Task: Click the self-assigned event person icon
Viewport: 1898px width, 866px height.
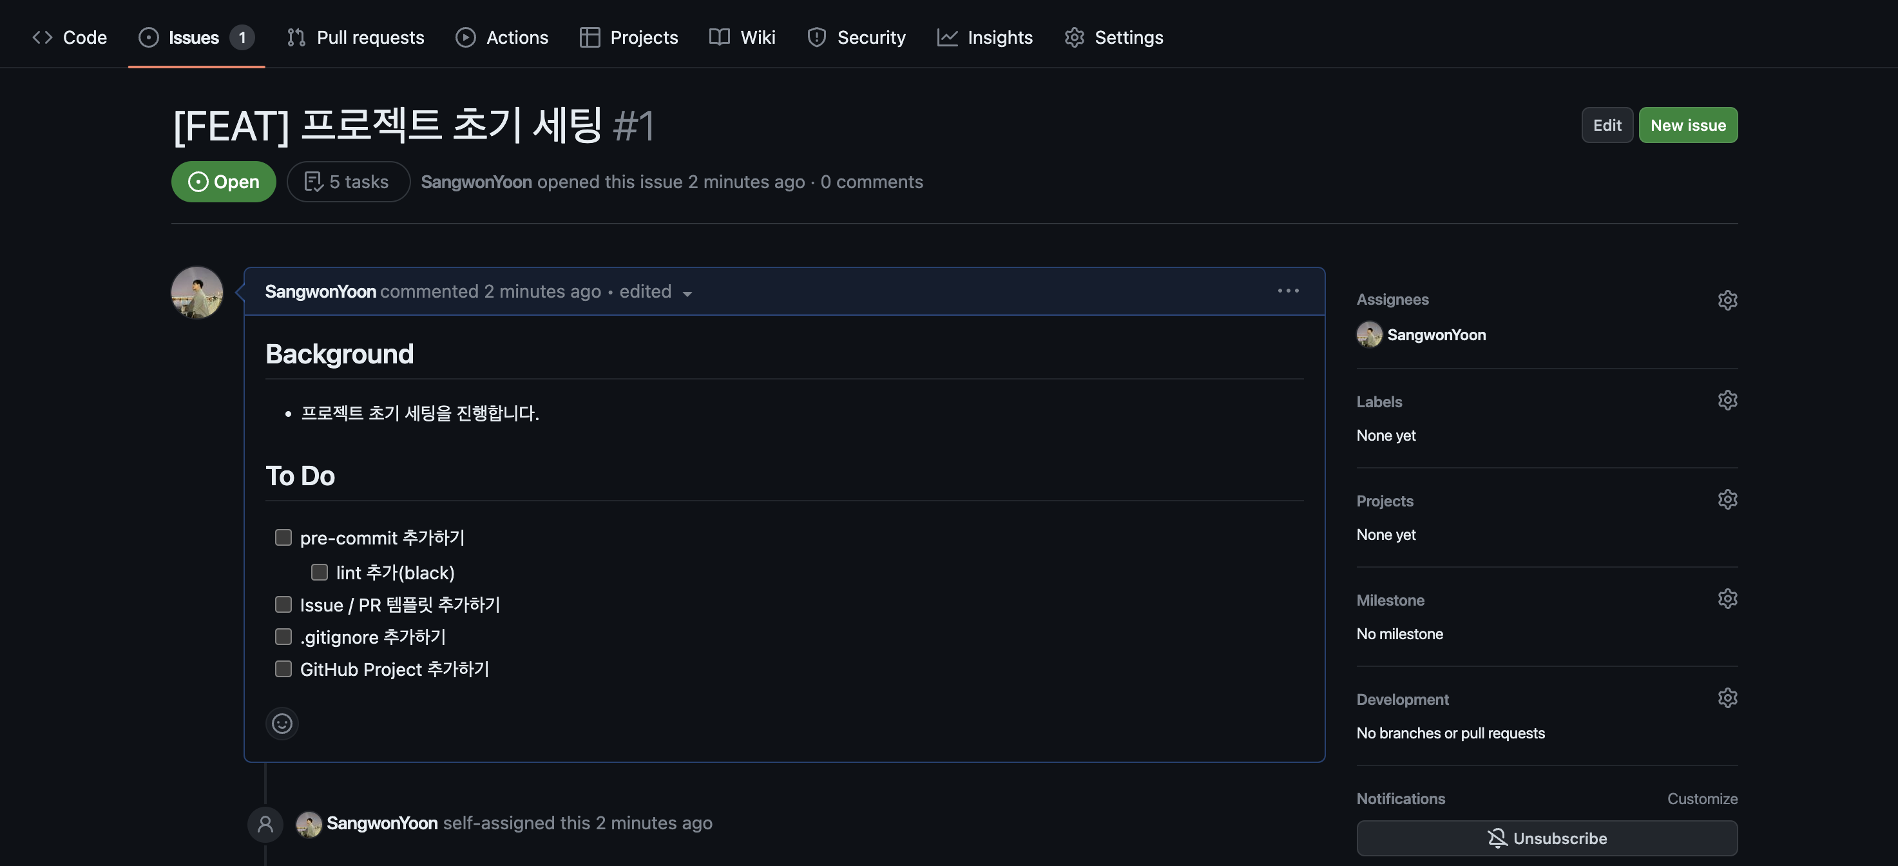Action: tap(265, 823)
